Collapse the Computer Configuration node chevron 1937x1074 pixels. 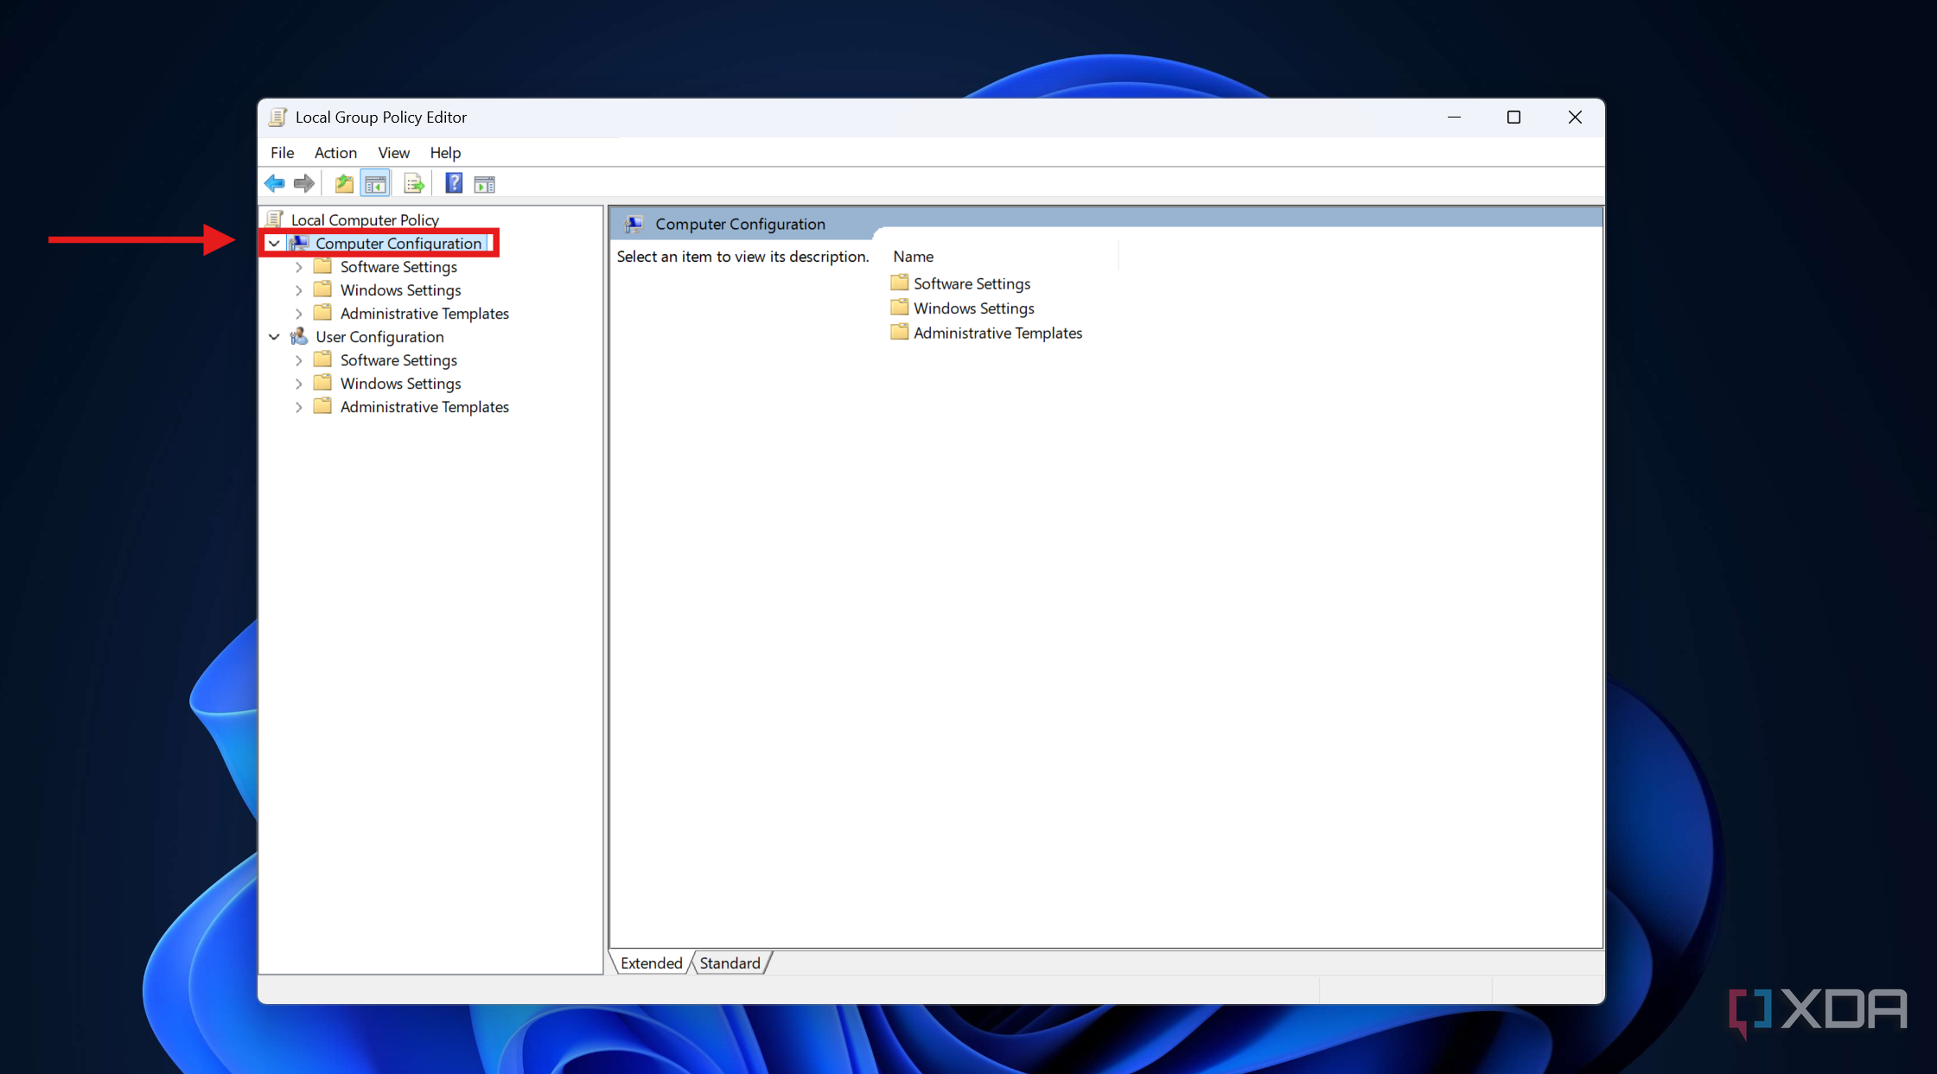click(x=274, y=244)
